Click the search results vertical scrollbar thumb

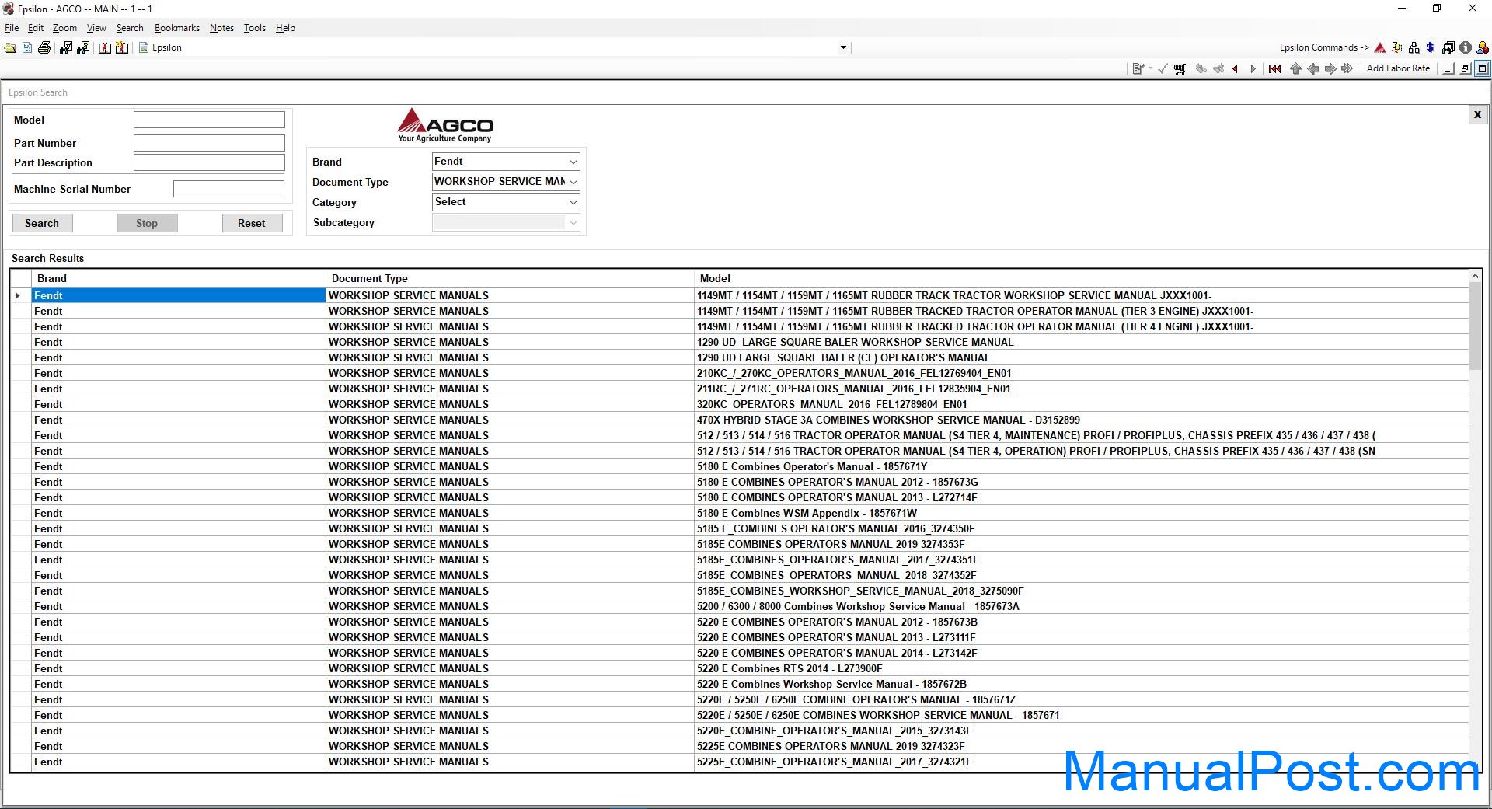(x=1475, y=326)
